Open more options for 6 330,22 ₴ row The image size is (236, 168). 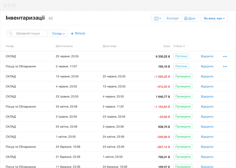pos(225,56)
